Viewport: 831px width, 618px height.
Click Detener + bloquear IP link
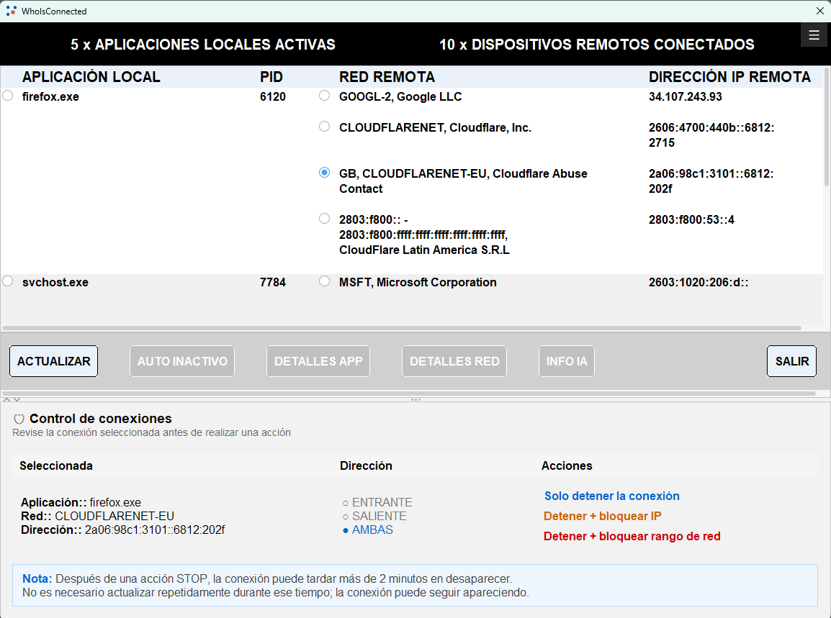[602, 517]
